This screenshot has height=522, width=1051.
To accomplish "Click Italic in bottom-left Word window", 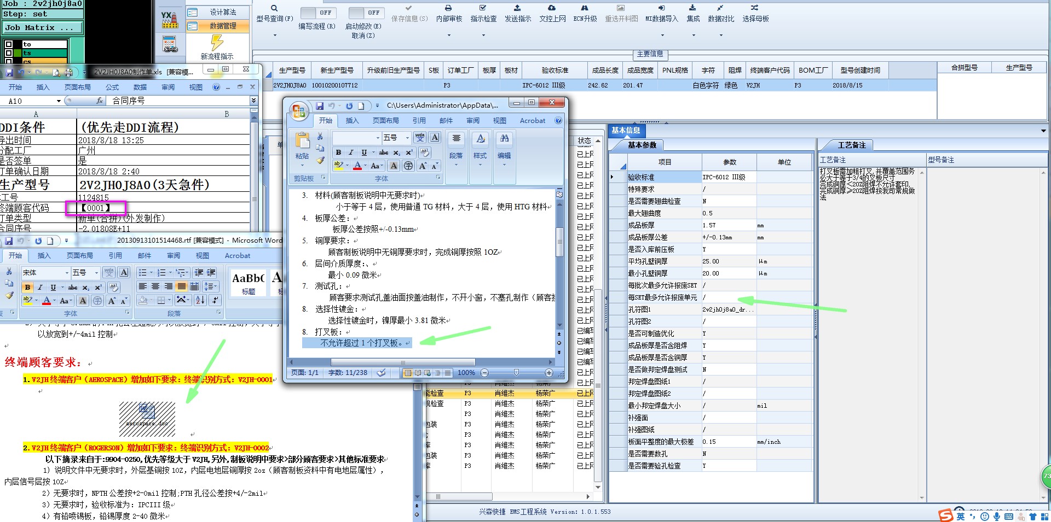I will click(x=41, y=287).
